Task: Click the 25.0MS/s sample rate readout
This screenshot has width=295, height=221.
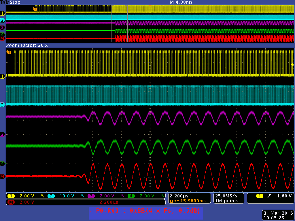Action: click(226, 196)
